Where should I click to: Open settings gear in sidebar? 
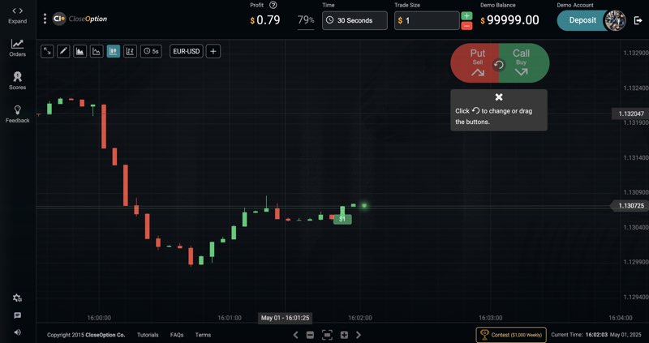[17, 298]
